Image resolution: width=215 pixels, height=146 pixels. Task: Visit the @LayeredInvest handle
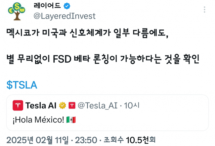pos(64,16)
